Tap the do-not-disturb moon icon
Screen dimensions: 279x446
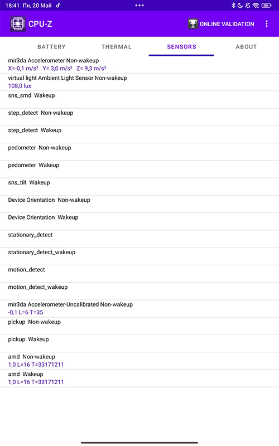click(x=240, y=6)
